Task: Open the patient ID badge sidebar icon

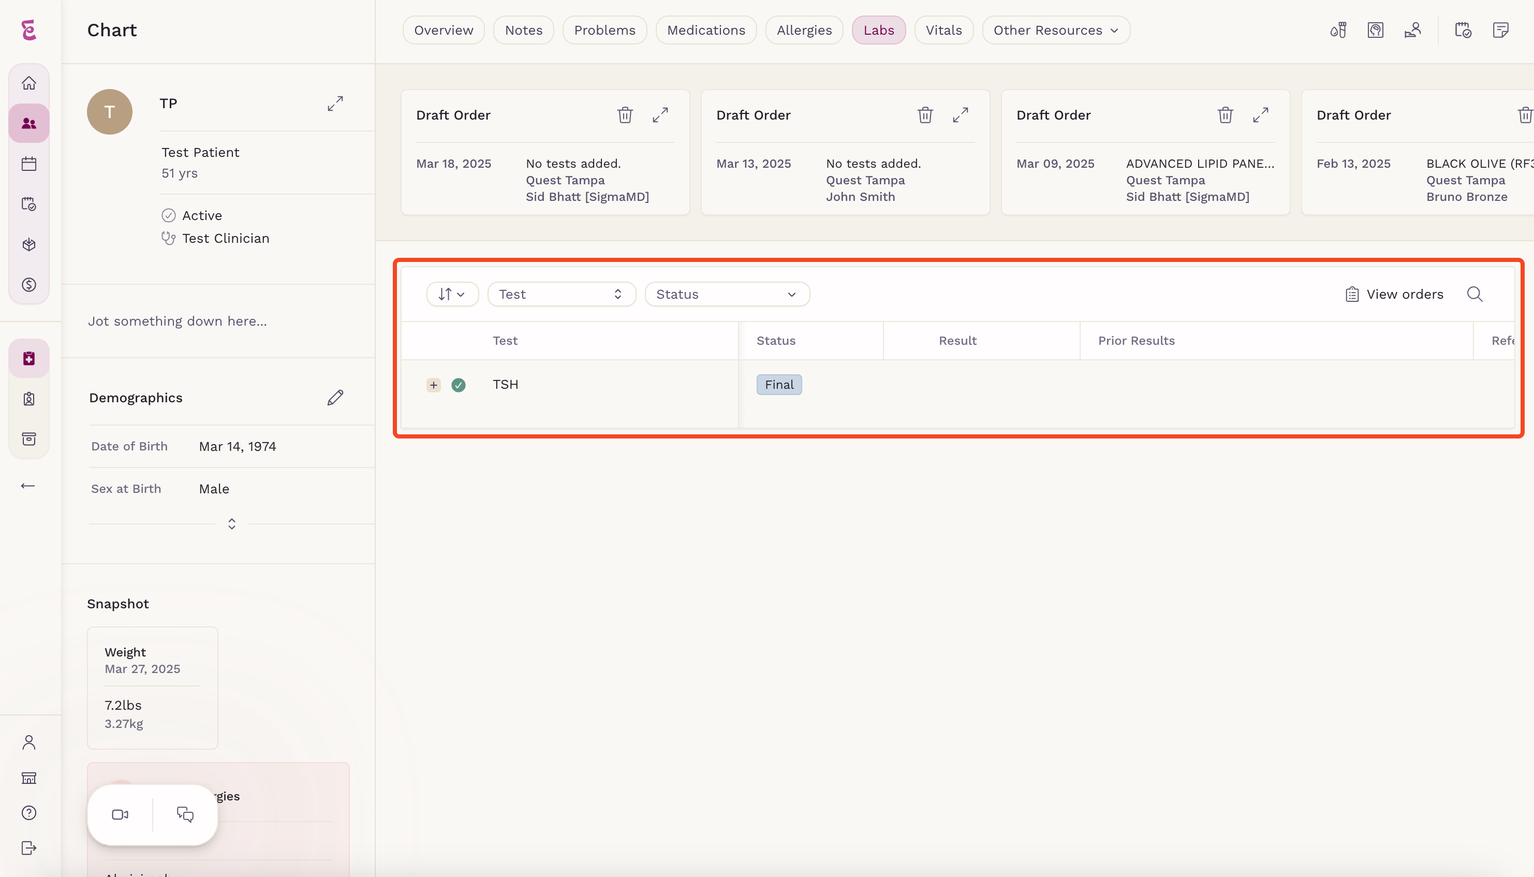Action: coord(29,399)
